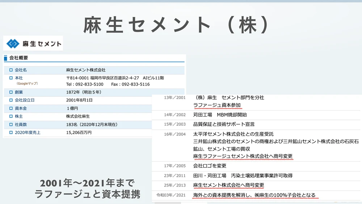Click the 創業 row label

pyautogui.click(x=19, y=92)
